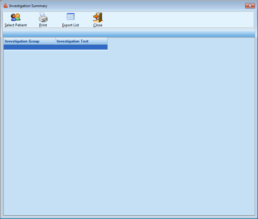Sort by the Investigation Test column header
Image resolution: width=258 pixels, height=219 pixels.
[x=81, y=41]
